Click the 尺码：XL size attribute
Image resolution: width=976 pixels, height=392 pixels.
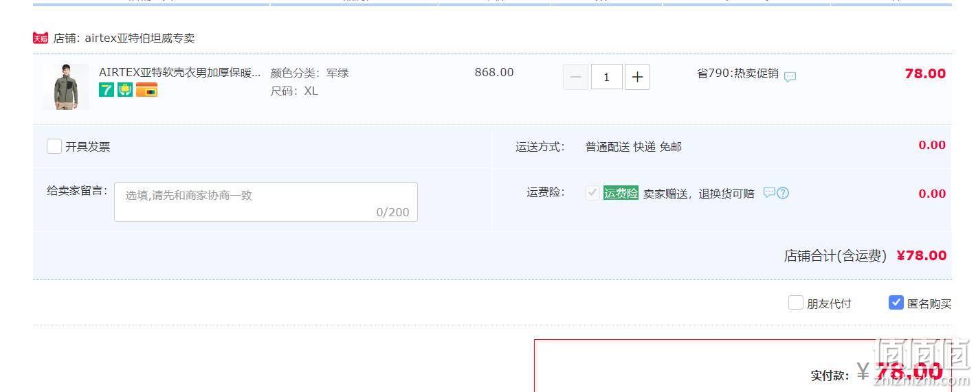(294, 91)
